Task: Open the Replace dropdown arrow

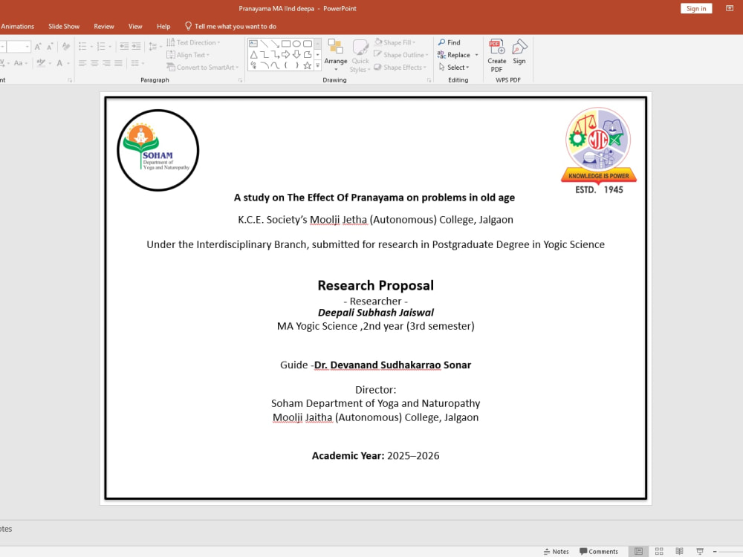Action: point(476,55)
